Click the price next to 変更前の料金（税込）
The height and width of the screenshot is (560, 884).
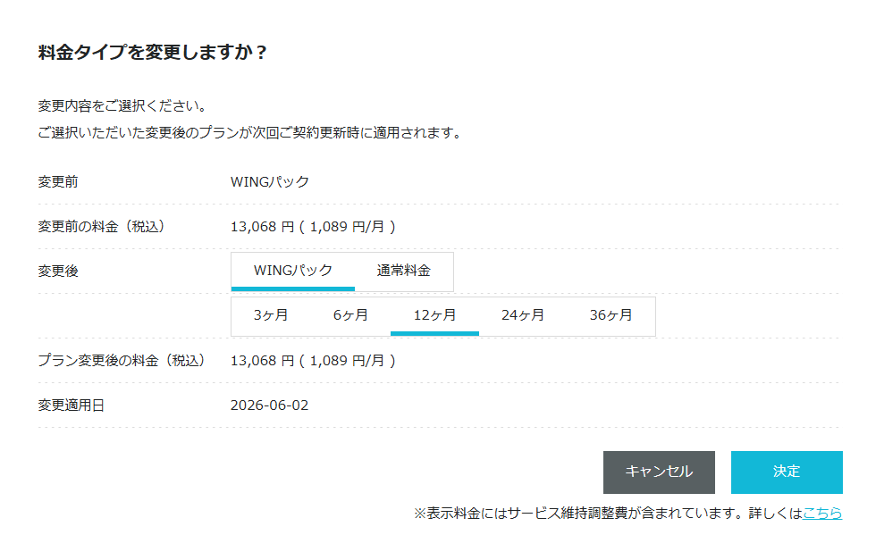pyautogui.click(x=313, y=227)
